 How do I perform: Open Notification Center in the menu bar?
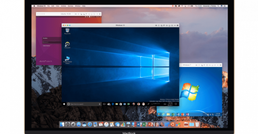tap(225, 6)
